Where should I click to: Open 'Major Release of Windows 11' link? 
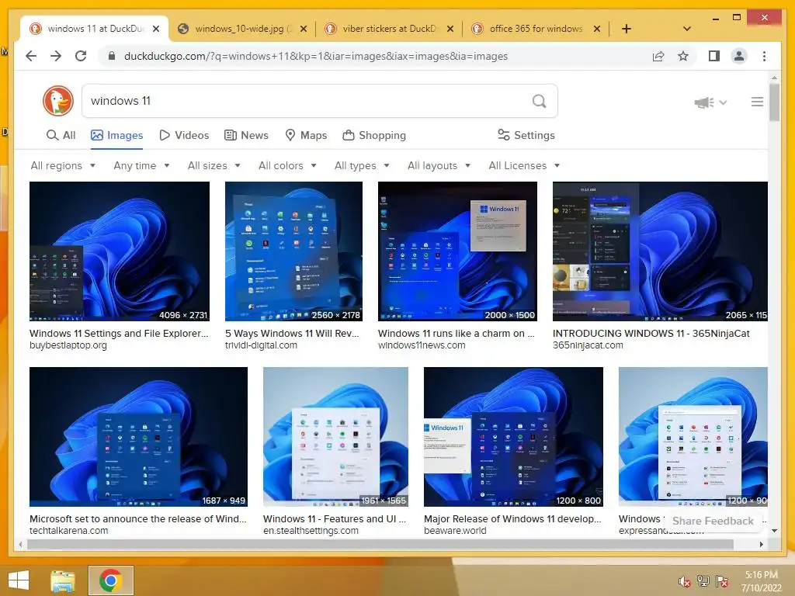[x=512, y=519]
